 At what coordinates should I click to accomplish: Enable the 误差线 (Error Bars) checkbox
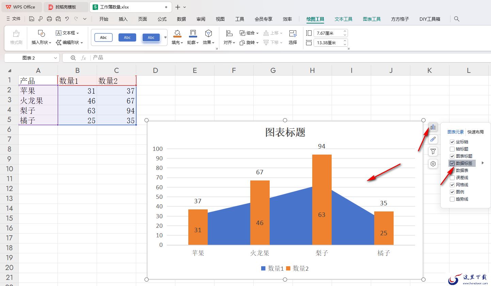452,178
